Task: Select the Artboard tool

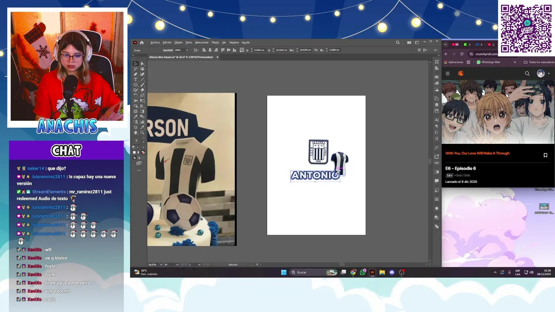Action: [x=136, y=127]
